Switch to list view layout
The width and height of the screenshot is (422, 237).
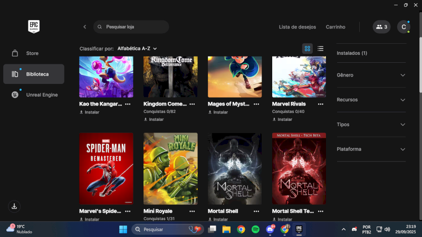pos(320,49)
